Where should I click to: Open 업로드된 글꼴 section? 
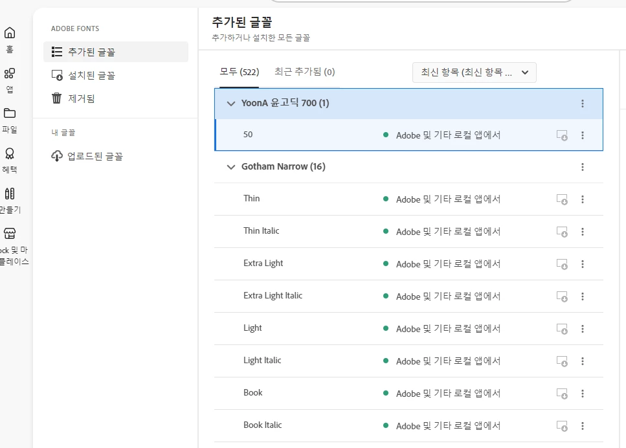[116, 156]
